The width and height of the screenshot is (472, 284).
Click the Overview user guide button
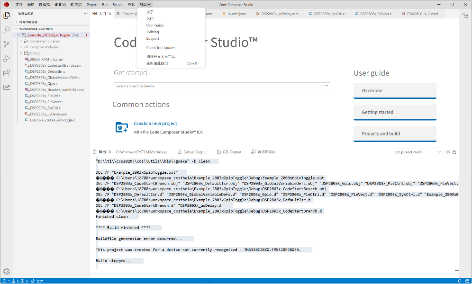[395, 91]
